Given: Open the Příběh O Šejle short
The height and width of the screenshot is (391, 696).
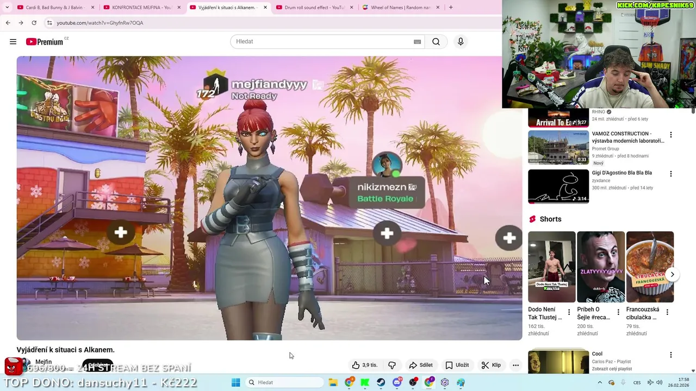Looking at the screenshot, I should tap(601, 267).
